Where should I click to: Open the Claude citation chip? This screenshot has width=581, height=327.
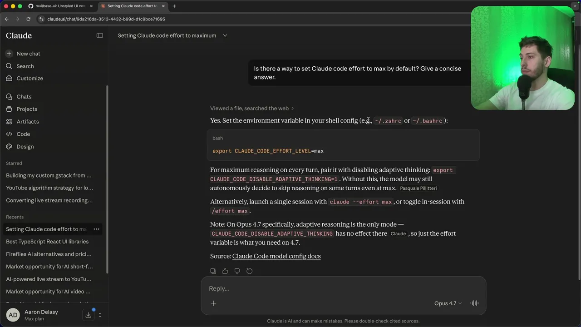click(398, 233)
